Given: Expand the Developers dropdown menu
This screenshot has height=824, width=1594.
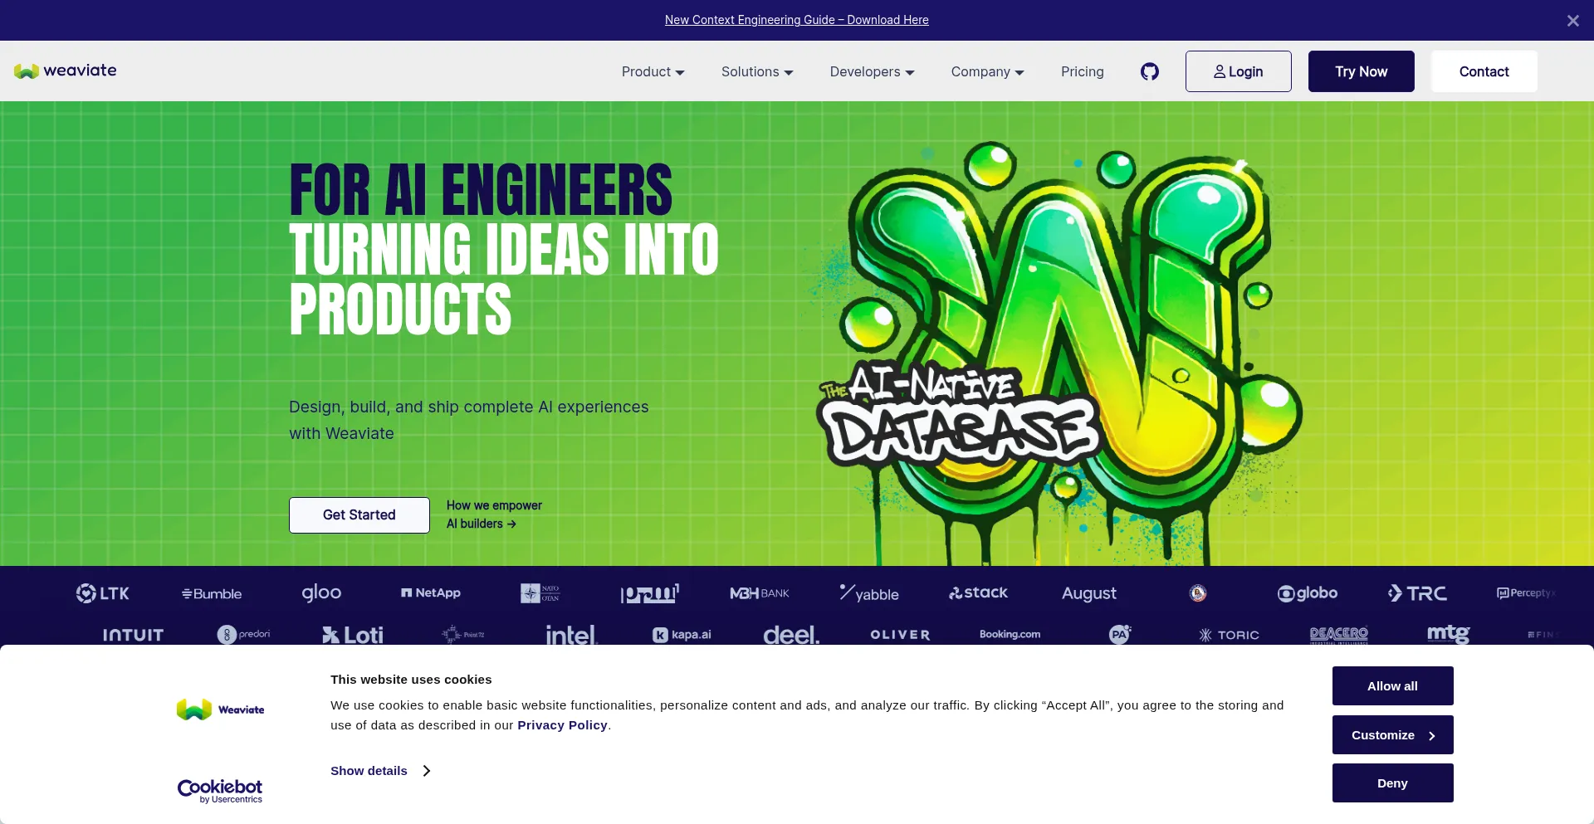Looking at the screenshot, I should click(872, 71).
